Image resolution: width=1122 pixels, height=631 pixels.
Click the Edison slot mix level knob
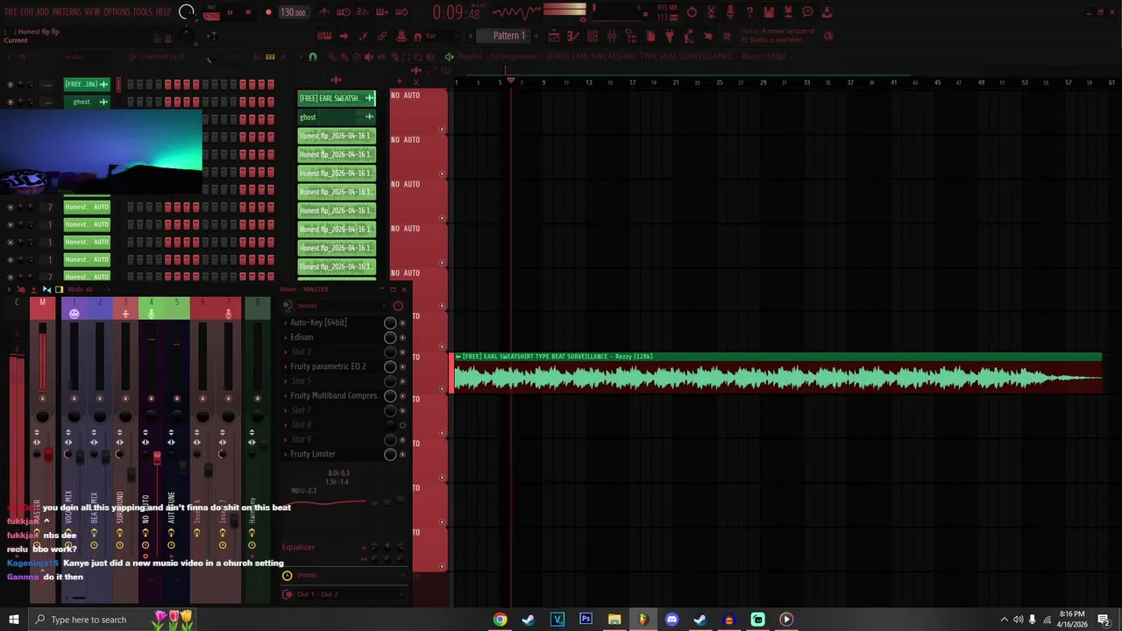[390, 337]
